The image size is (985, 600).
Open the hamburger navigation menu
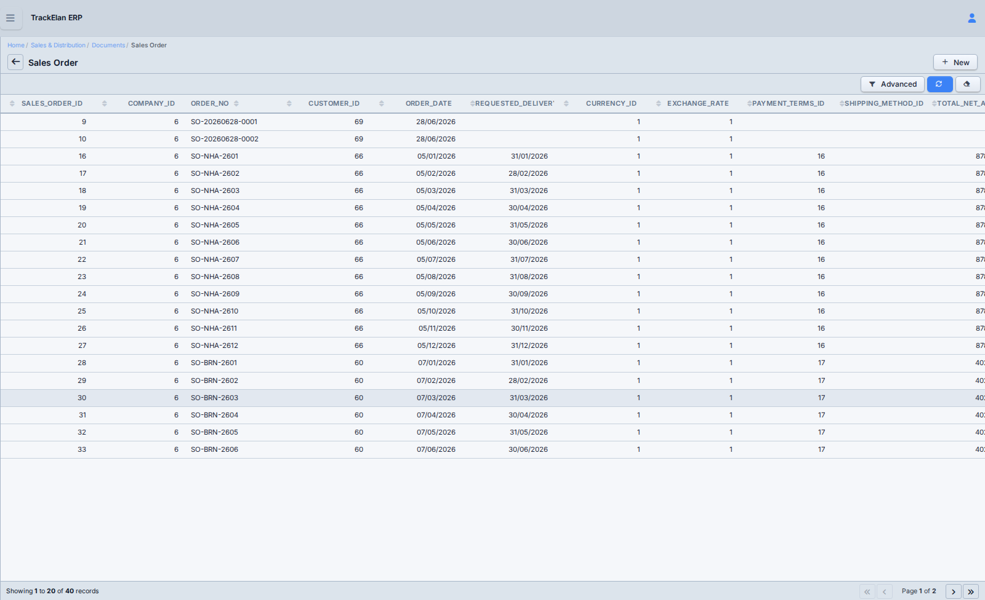(10, 18)
